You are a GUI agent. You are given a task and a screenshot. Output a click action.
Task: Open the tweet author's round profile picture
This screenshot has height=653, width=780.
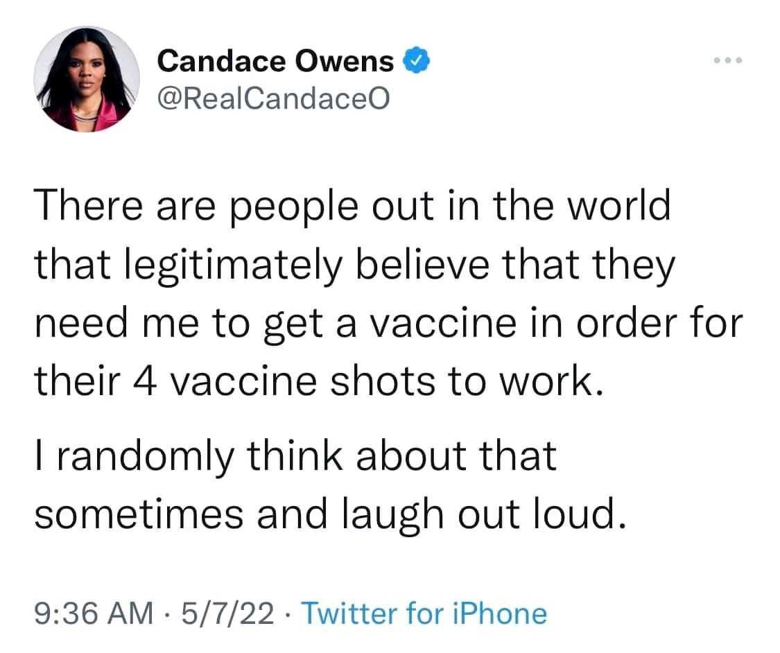pyautogui.click(x=87, y=78)
